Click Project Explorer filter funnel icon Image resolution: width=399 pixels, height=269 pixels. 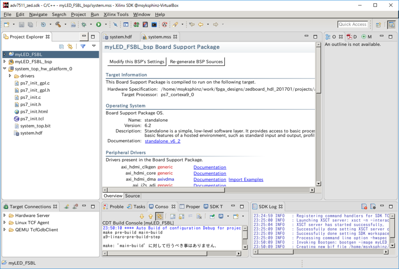pos(83,46)
